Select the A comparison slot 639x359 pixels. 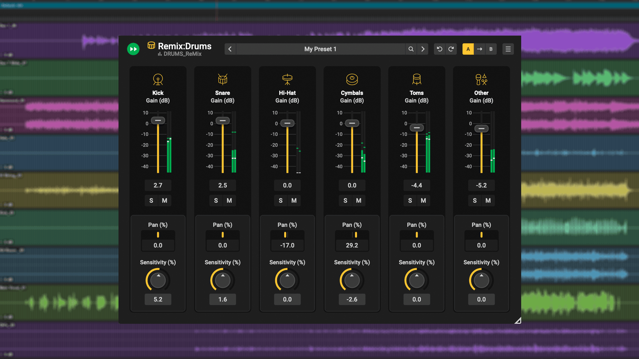(x=468, y=49)
